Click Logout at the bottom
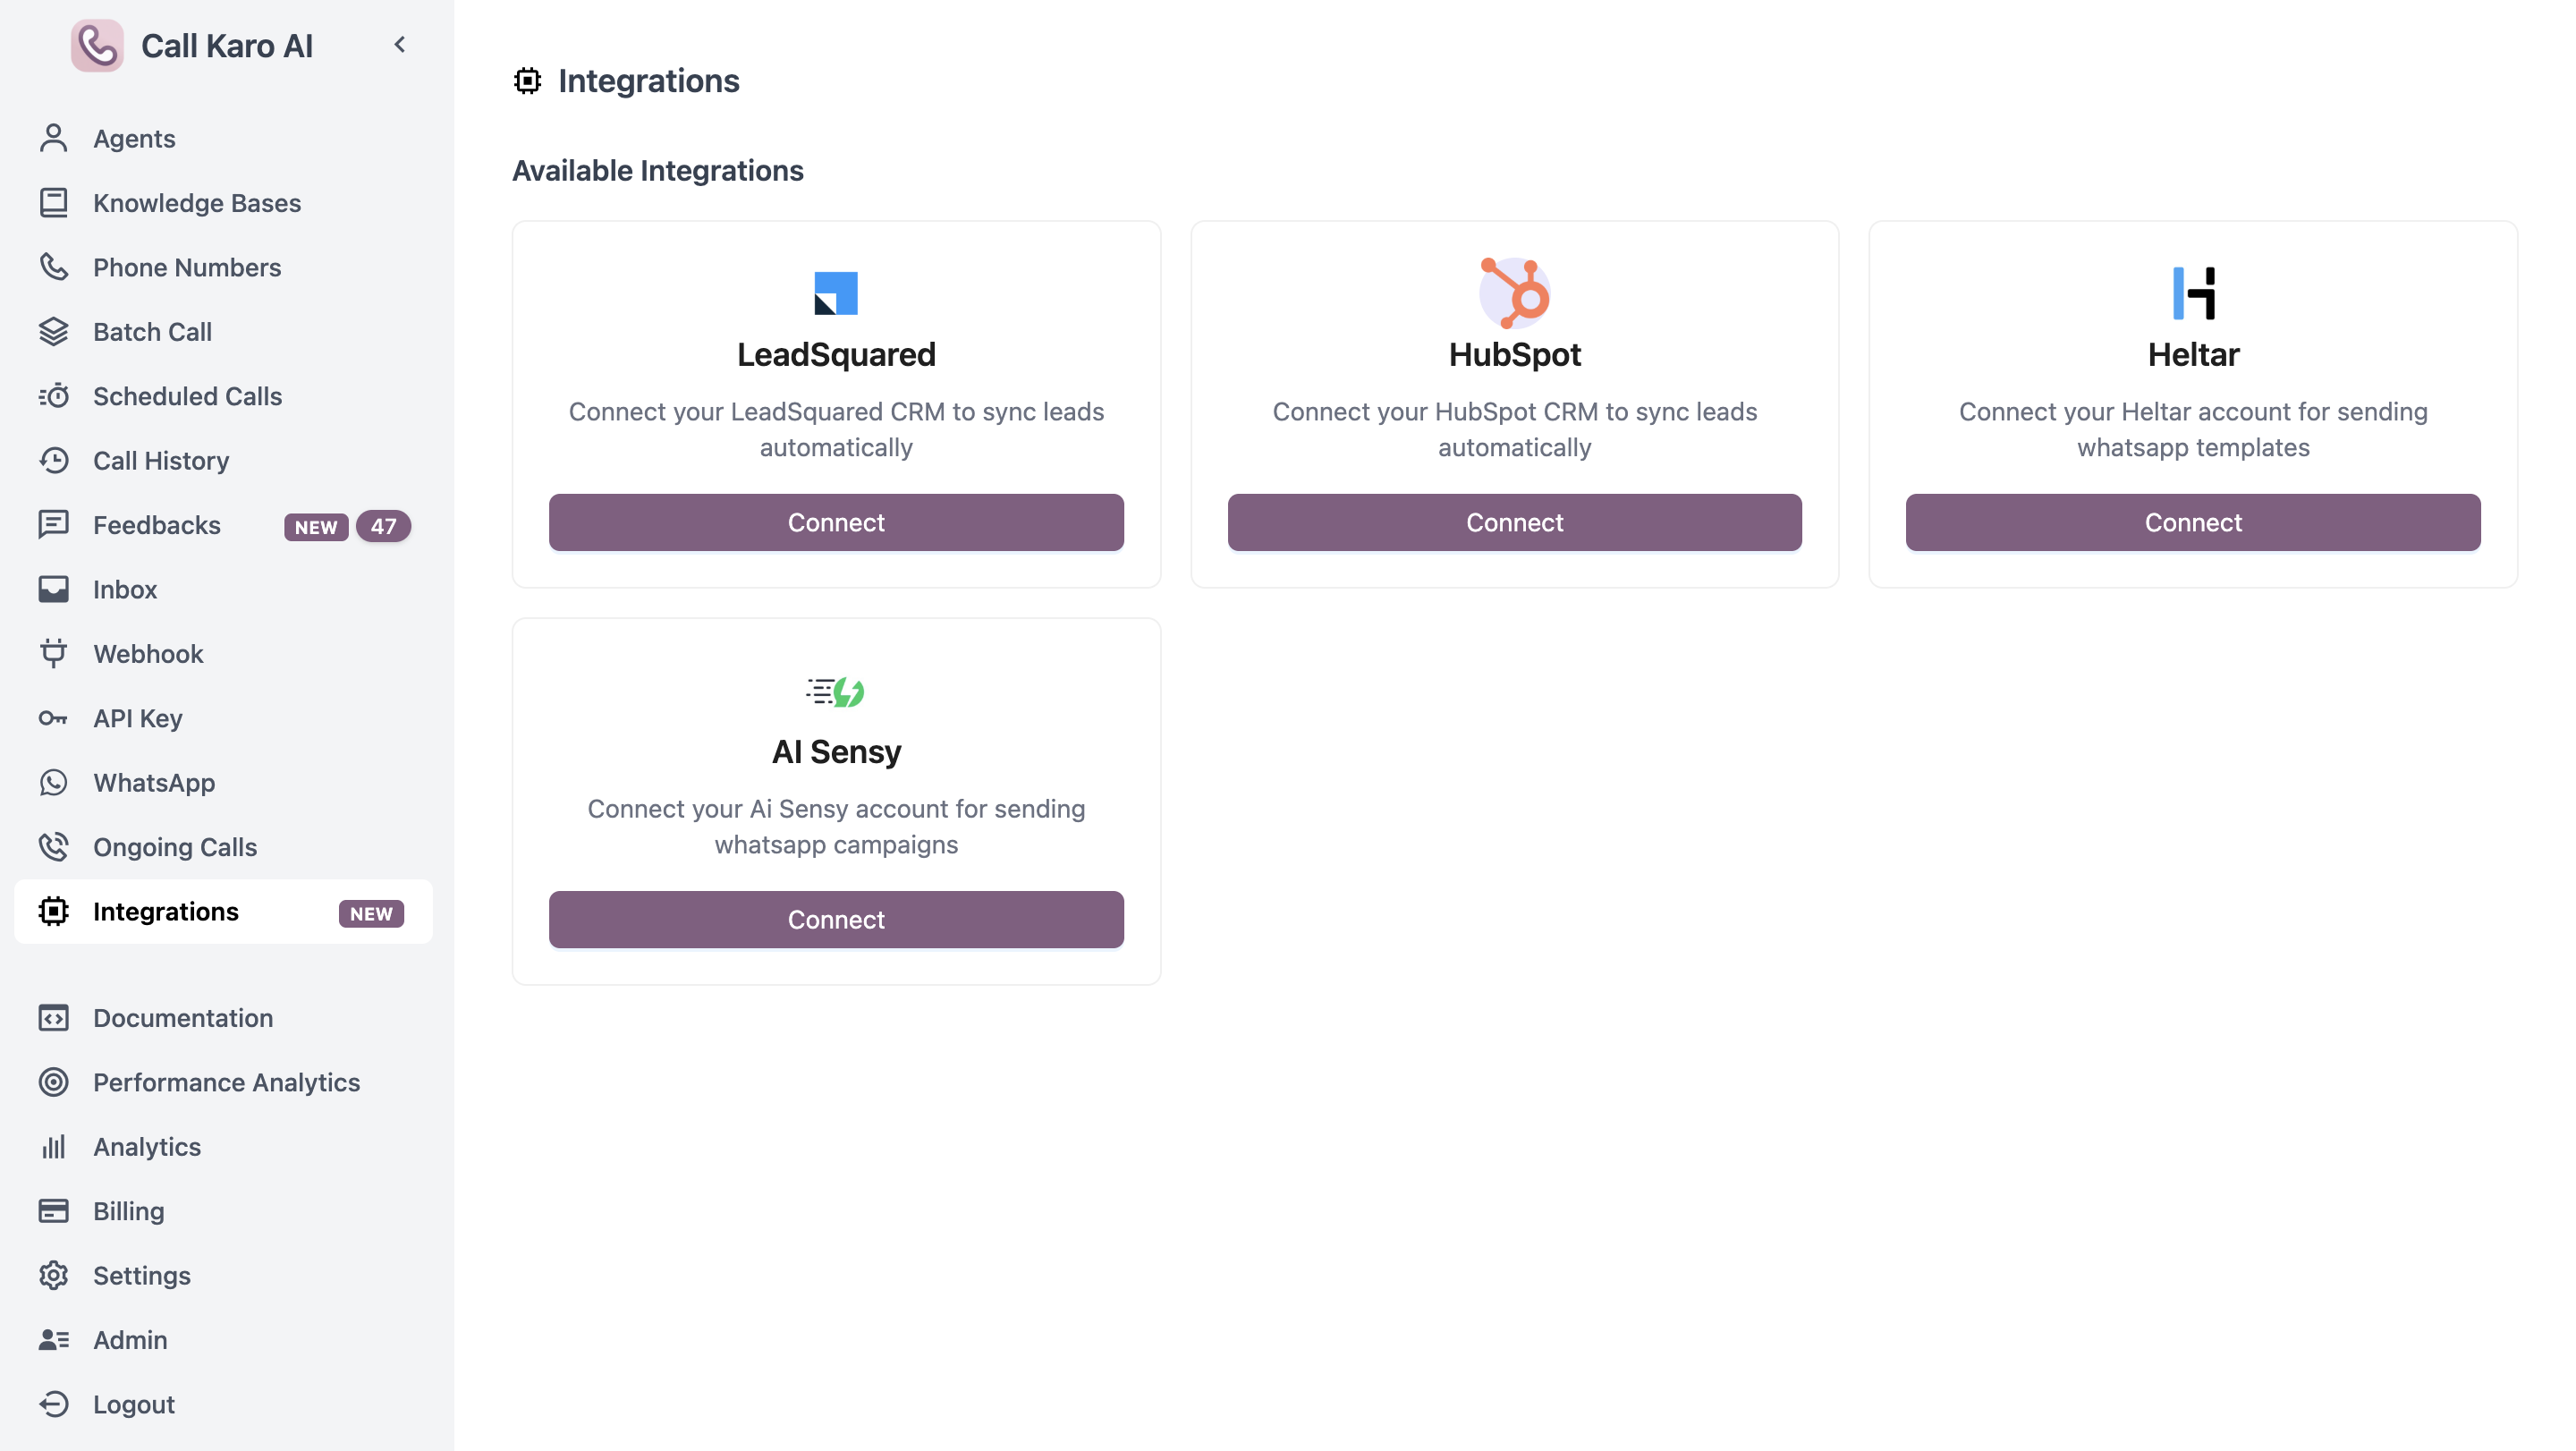Viewport: 2576px width, 1451px height. [133, 1403]
